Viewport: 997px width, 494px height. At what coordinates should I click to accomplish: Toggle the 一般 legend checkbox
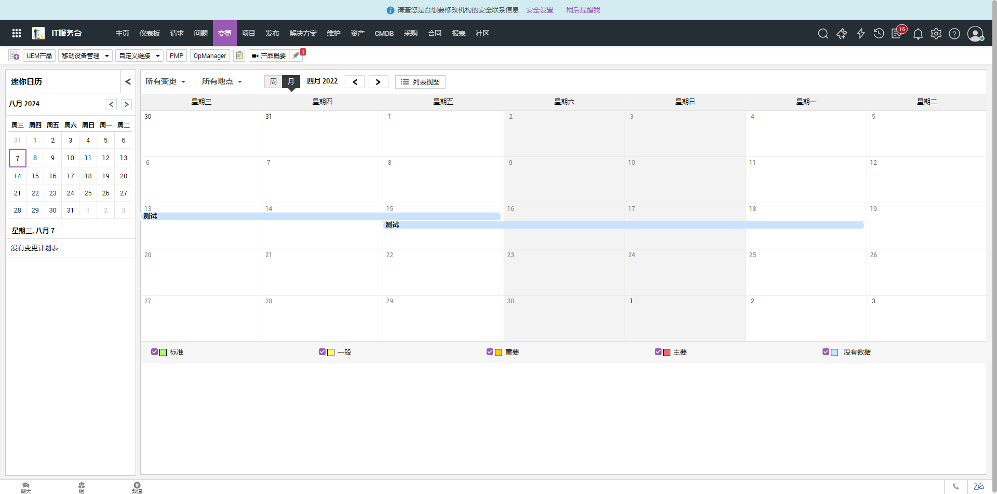tap(322, 352)
